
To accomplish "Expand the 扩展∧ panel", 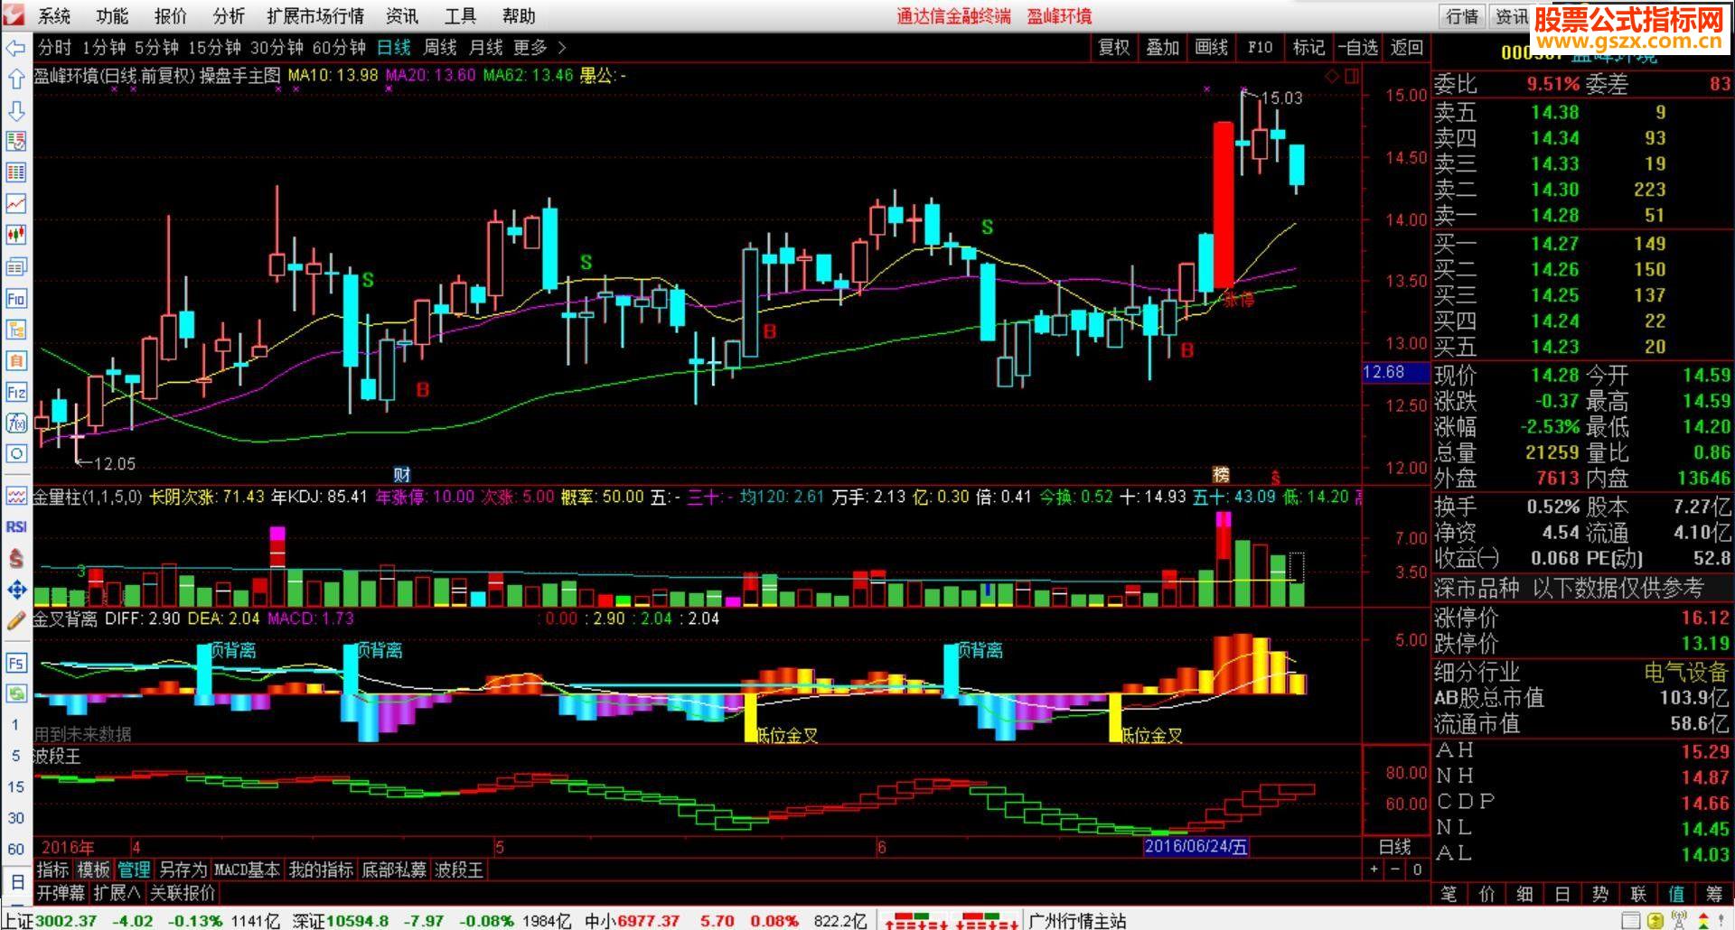I will point(117,893).
